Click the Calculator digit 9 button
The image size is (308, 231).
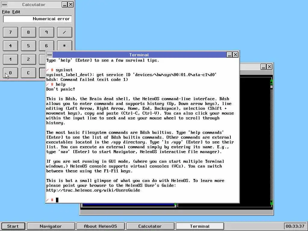pyautogui.click(x=47, y=32)
